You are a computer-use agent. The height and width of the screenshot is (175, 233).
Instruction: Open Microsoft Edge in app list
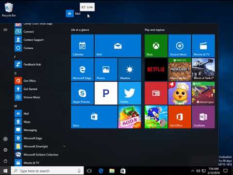(40, 138)
